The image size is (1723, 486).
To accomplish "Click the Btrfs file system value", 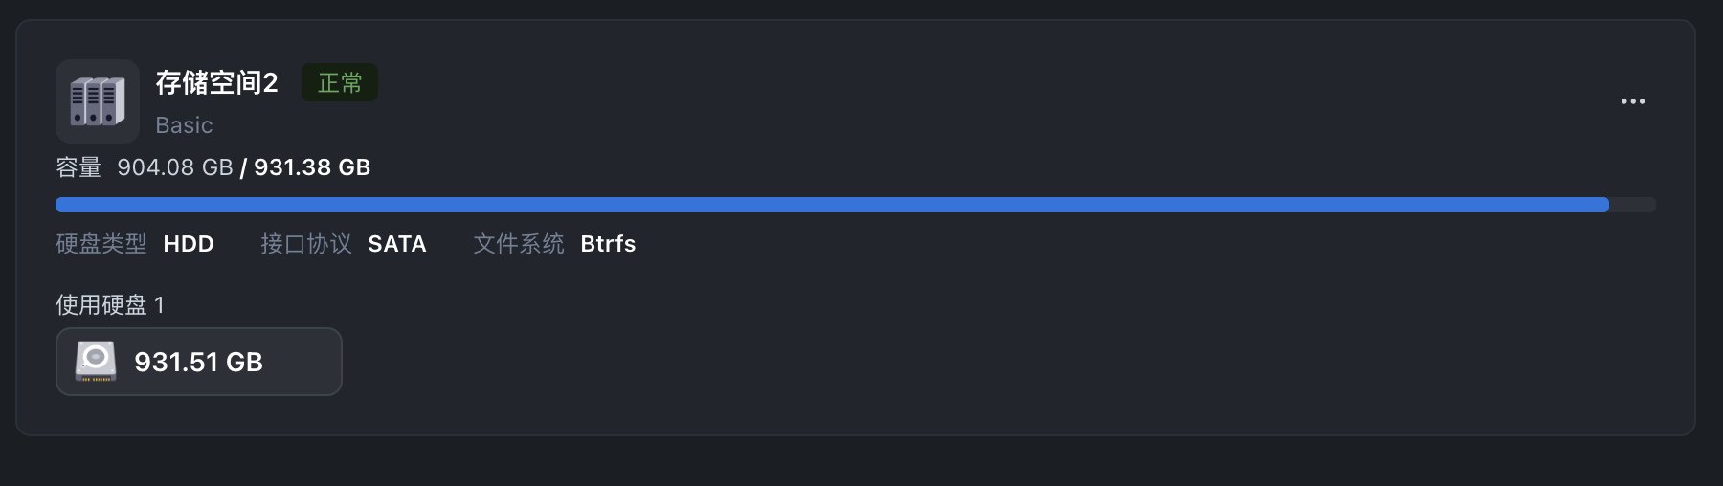I will (608, 244).
